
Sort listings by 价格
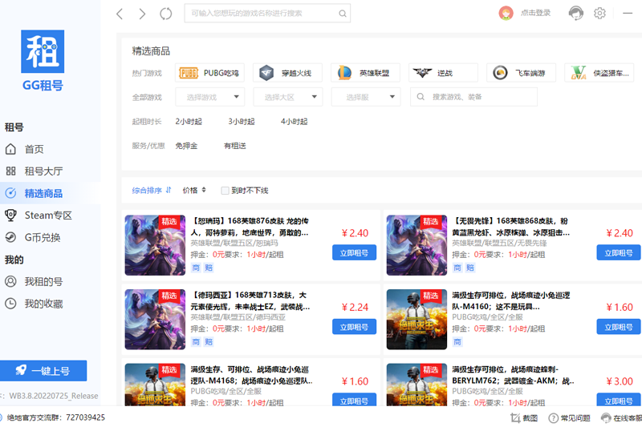pos(194,191)
